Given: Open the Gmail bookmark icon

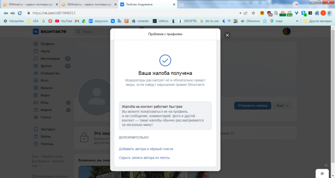Looking at the screenshot, I should 77,21.
